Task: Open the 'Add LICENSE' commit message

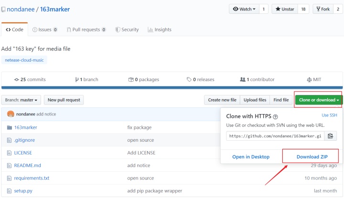Action: click(141, 153)
